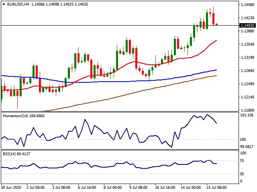Click the RSI 70 level label
The image size is (257, 192).
point(242,161)
